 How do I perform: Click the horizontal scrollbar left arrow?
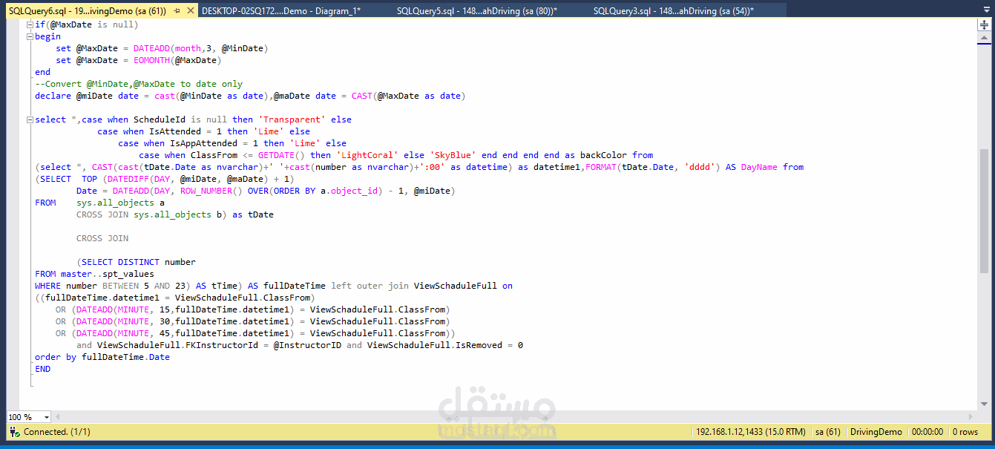point(58,417)
